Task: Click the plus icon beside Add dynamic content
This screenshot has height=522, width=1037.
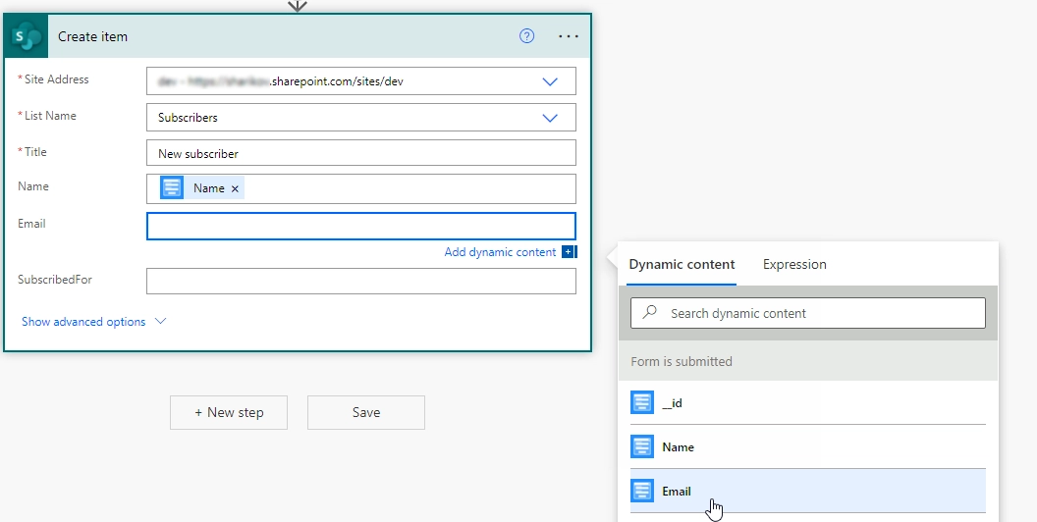Action: (x=569, y=252)
